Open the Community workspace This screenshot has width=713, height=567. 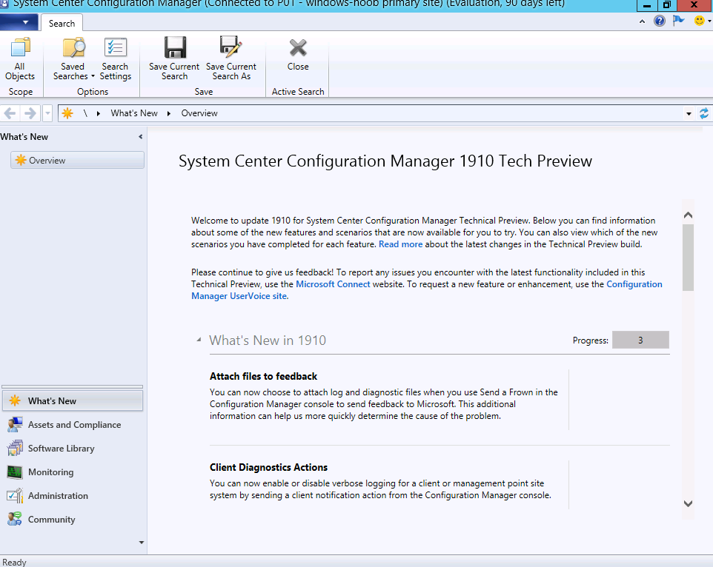[73, 520]
